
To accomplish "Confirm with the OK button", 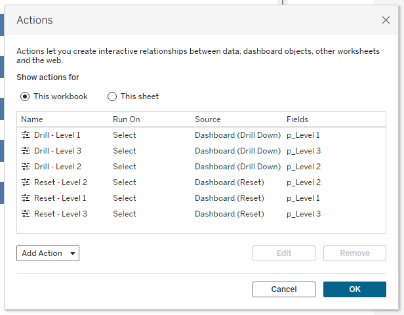I will pyautogui.click(x=355, y=289).
